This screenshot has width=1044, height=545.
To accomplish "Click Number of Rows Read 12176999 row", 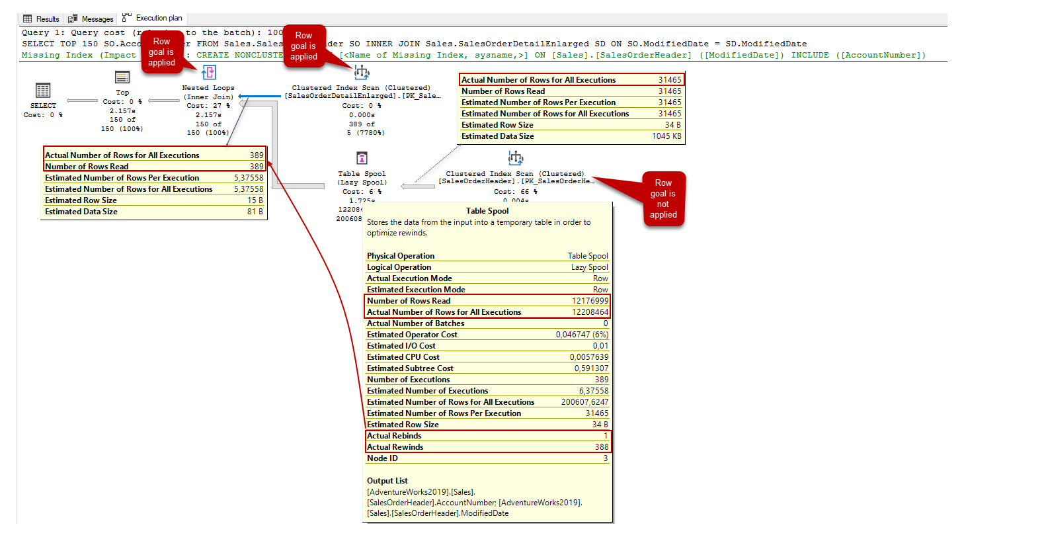I will click(x=487, y=301).
